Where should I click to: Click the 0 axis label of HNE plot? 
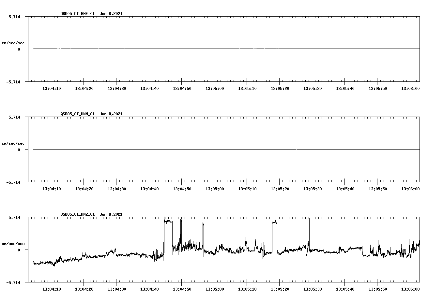click(19, 49)
